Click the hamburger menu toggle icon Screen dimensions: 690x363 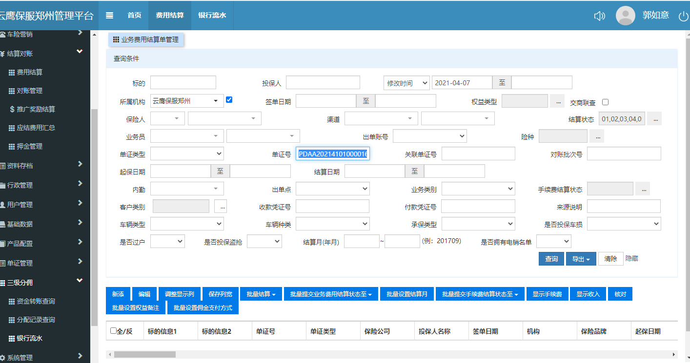coord(109,15)
